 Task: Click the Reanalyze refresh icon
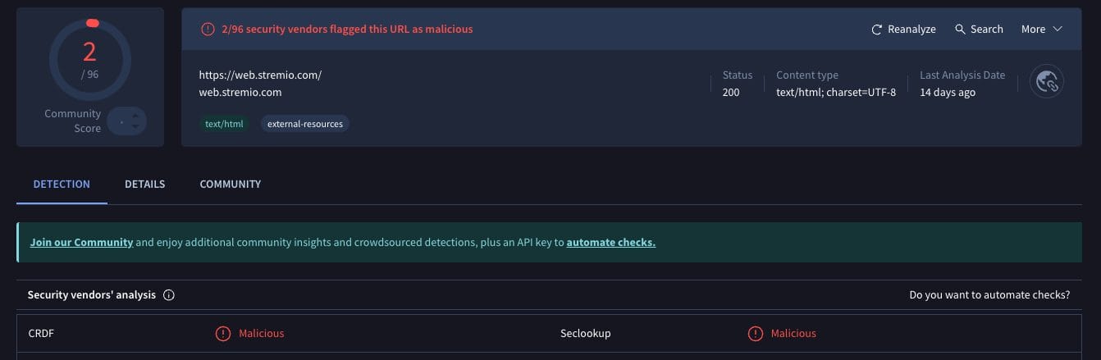tap(877, 30)
